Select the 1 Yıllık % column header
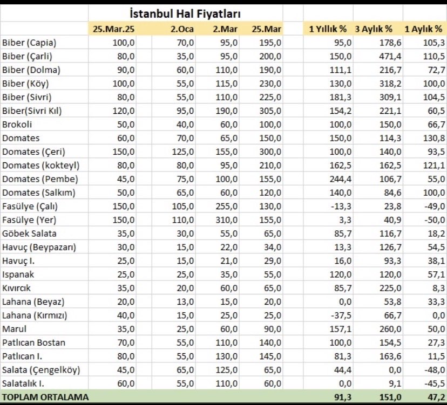Screen dimensions: 447x405 (x=327, y=29)
